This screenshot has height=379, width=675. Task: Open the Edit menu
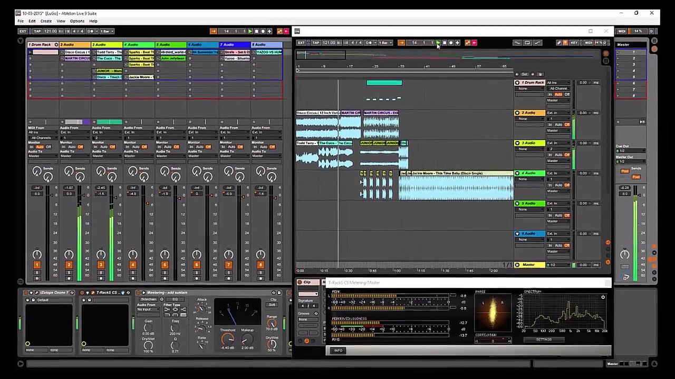click(32, 21)
